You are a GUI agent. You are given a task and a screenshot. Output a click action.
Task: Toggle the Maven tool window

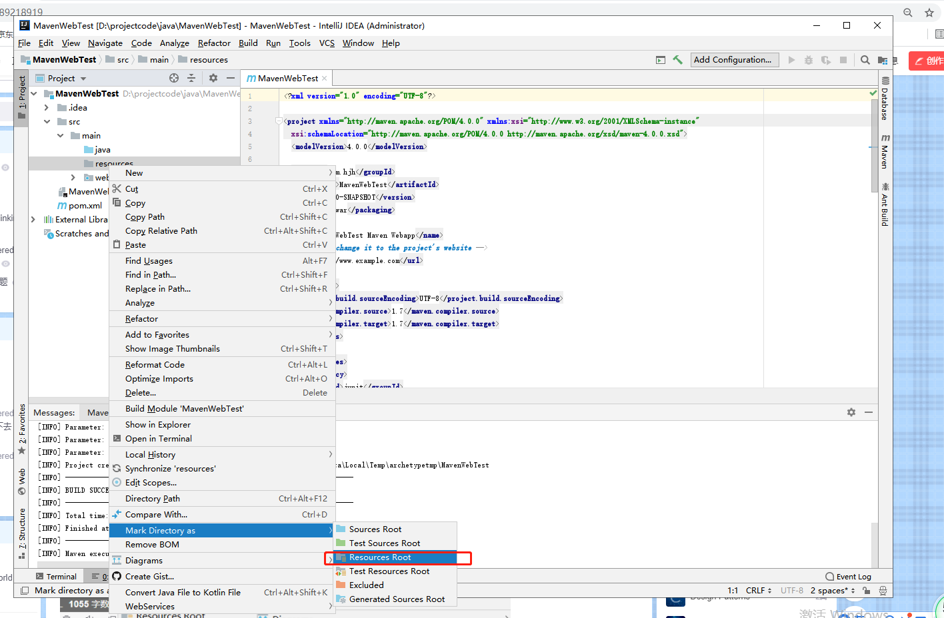(885, 152)
